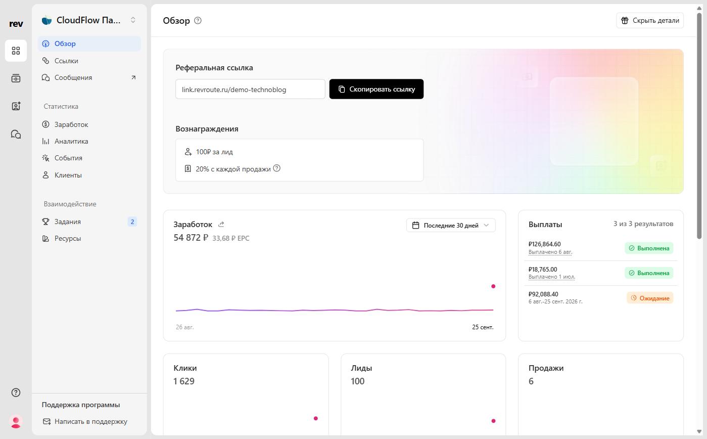Click the share icon next to Заработок

click(221, 225)
